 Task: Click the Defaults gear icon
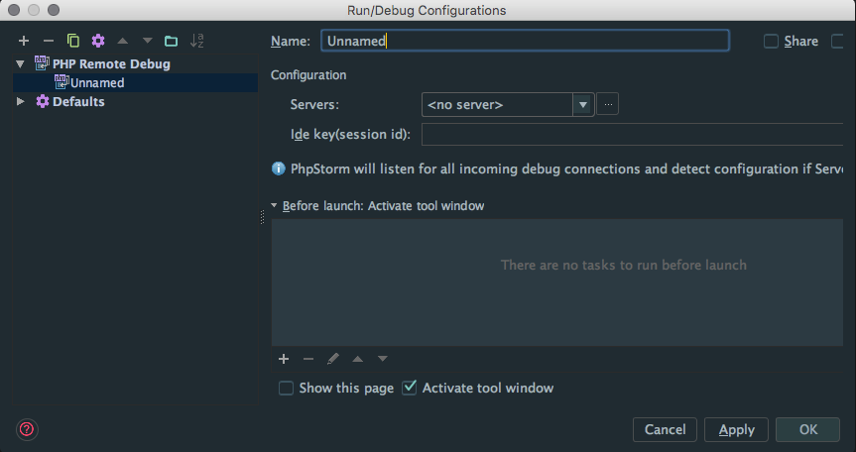tap(42, 101)
